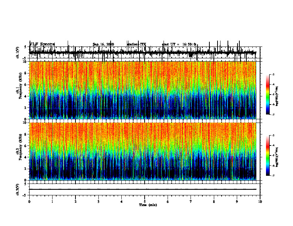
Task: Click time axis tick label "3"
Action: click(98, 202)
